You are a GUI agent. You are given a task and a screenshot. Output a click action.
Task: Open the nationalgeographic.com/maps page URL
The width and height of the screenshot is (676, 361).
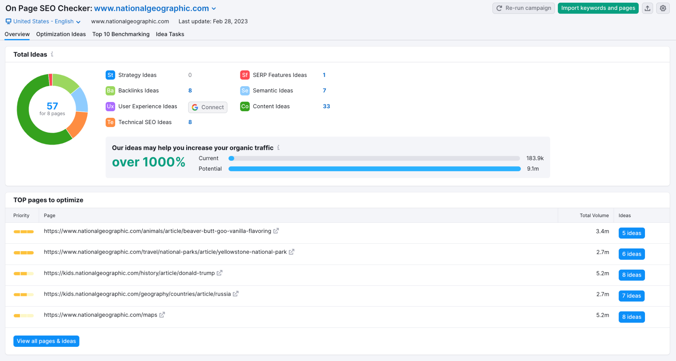(x=100, y=315)
